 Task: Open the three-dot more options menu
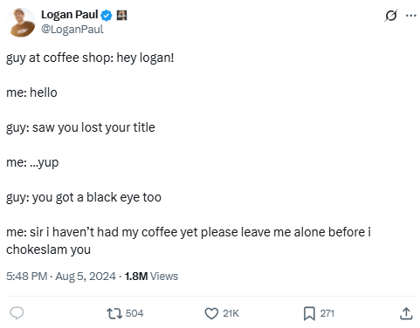(x=410, y=16)
